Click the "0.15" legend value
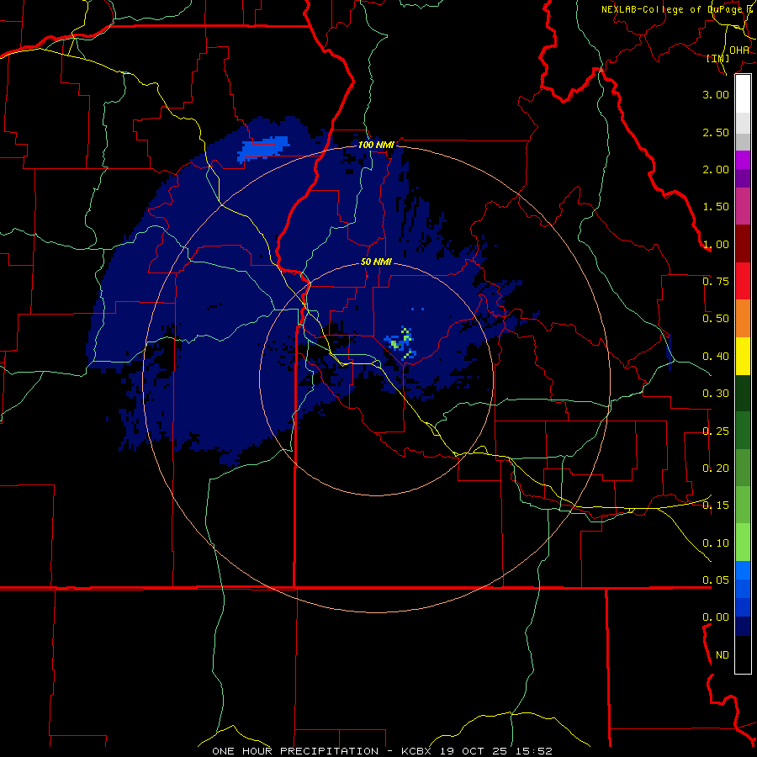This screenshot has width=757, height=757. pos(716,506)
